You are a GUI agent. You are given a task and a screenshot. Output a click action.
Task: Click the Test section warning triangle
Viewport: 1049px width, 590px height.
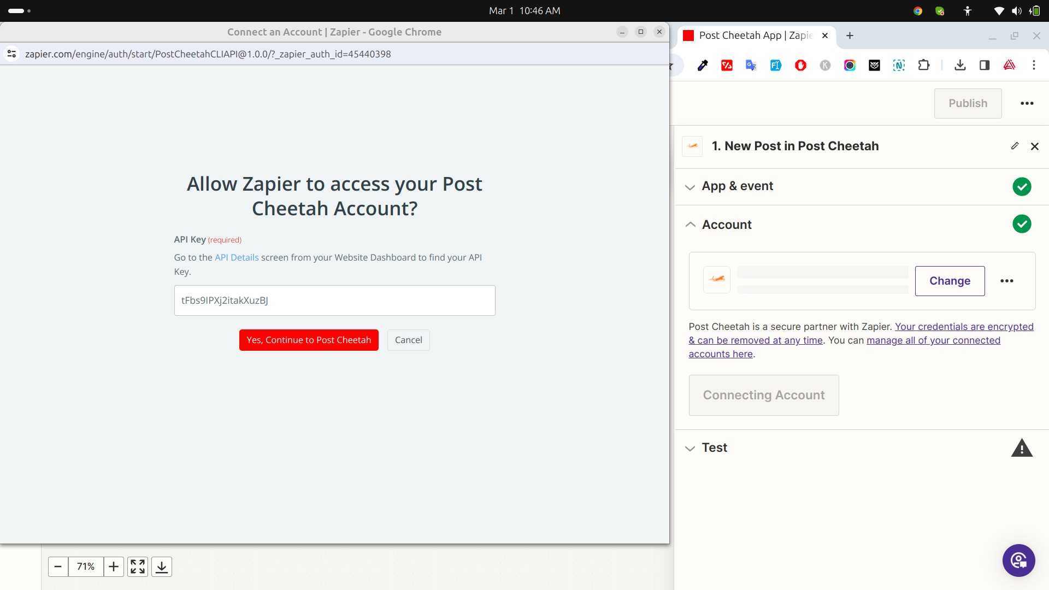(x=1022, y=448)
